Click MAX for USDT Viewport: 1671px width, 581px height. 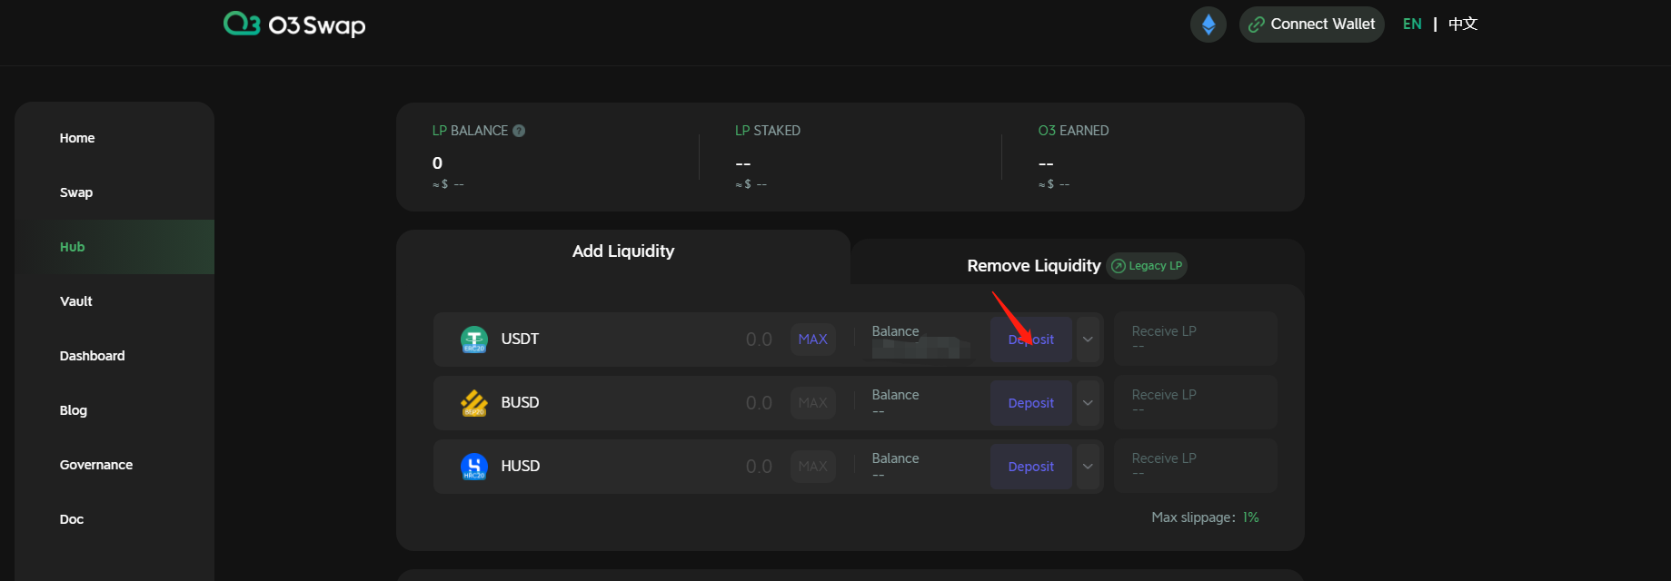point(813,340)
